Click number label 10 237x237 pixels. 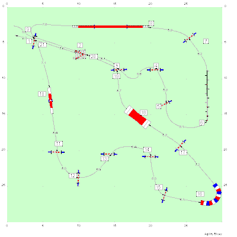point(42,94)
